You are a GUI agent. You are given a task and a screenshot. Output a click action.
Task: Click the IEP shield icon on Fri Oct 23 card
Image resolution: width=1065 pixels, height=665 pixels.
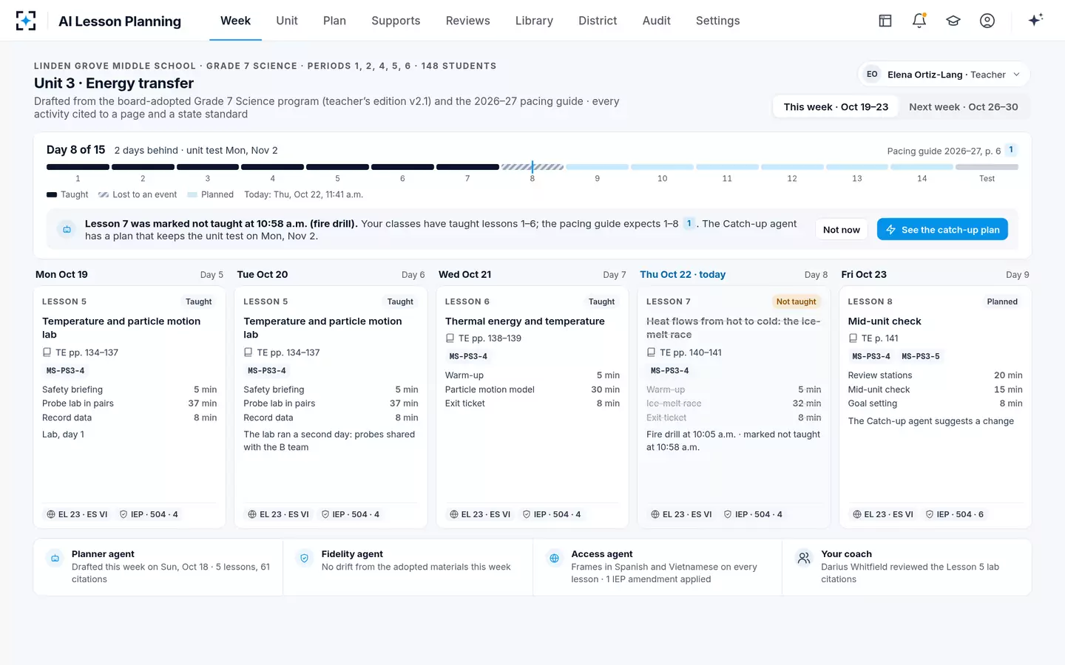point(930,514)
